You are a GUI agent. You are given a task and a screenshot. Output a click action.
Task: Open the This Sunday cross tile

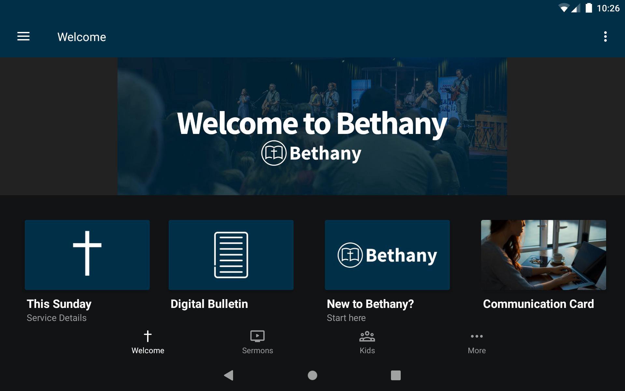[x=87, y=255]
